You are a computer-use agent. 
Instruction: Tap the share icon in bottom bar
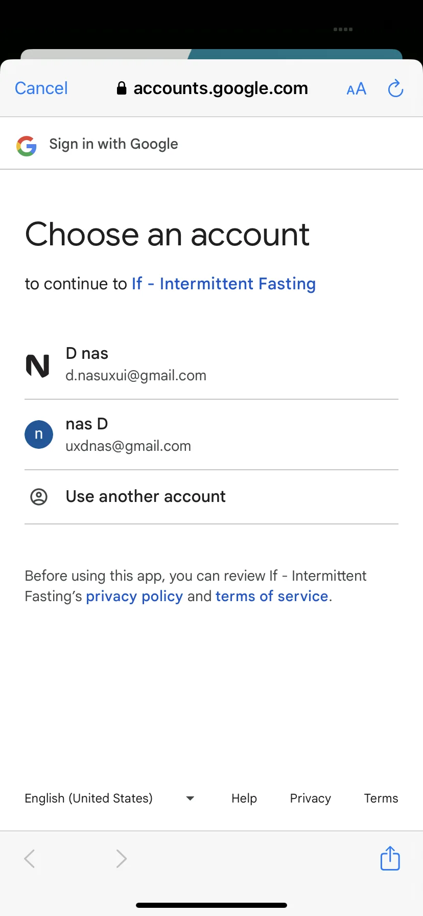pos(390,858)
